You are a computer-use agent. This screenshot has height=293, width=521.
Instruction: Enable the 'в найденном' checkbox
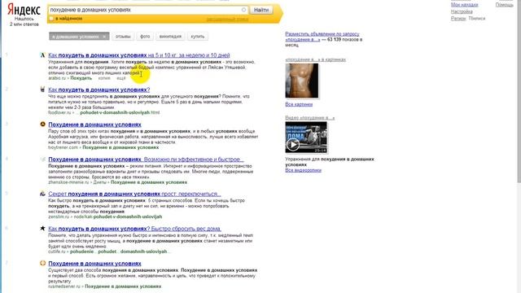pos(51,19)
